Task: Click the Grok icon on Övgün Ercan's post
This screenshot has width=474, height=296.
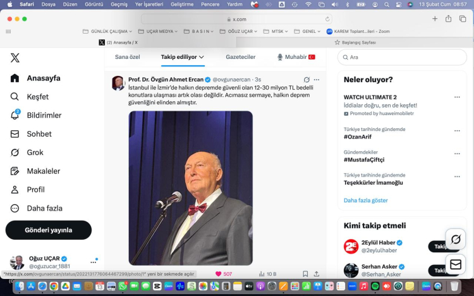Action: [x=307, y=80]
